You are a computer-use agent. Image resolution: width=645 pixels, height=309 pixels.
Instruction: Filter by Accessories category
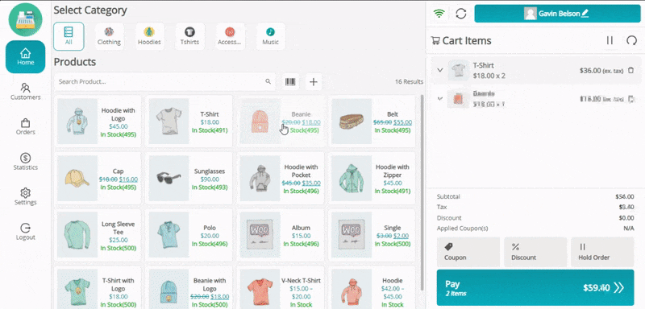point(230,36)
